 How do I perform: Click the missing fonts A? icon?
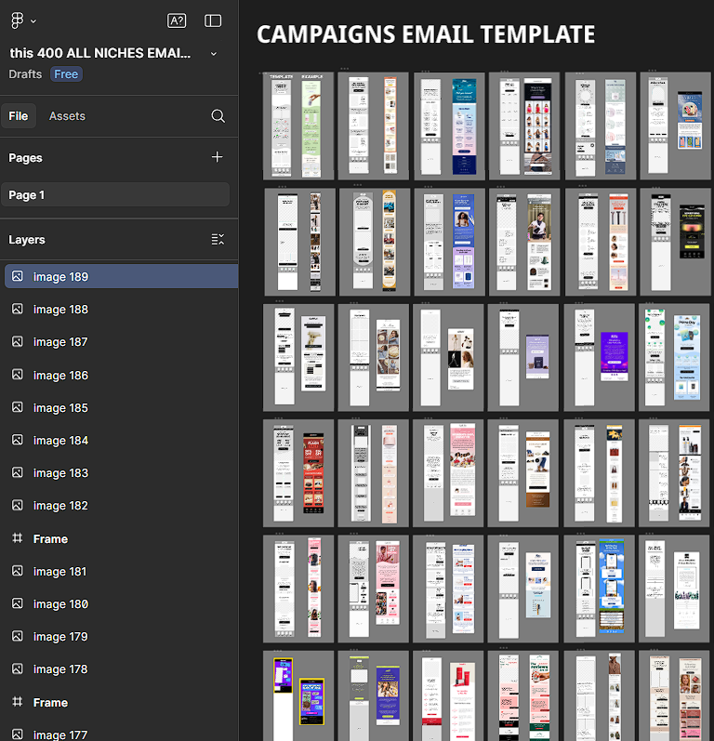177,20
